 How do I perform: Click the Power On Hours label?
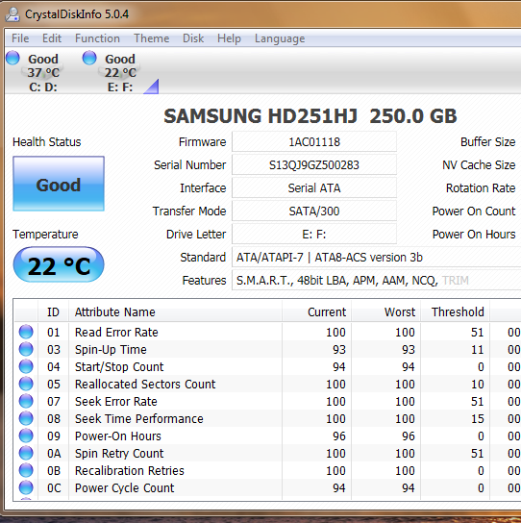coord(474,235)
